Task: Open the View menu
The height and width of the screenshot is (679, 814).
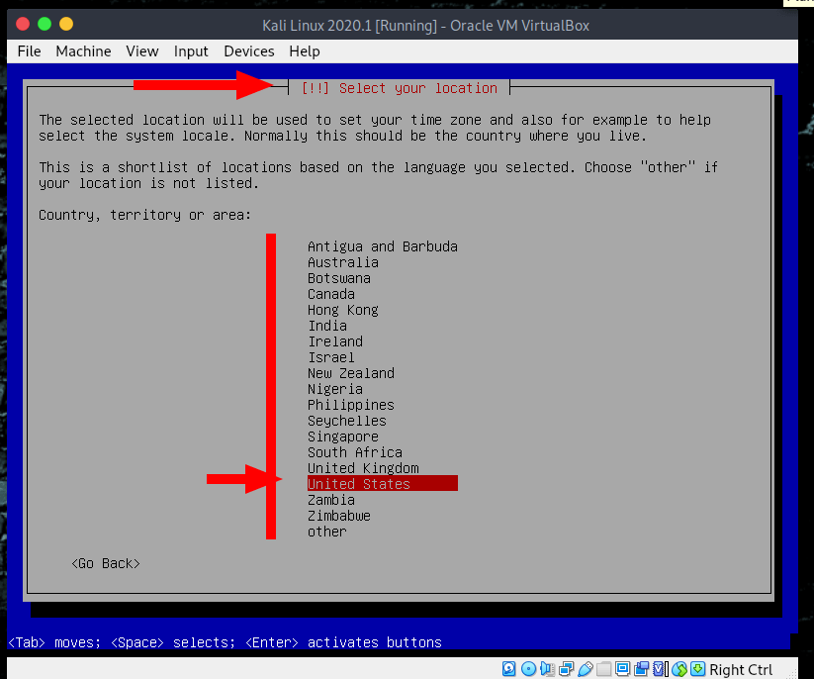Action: point(141,51)
